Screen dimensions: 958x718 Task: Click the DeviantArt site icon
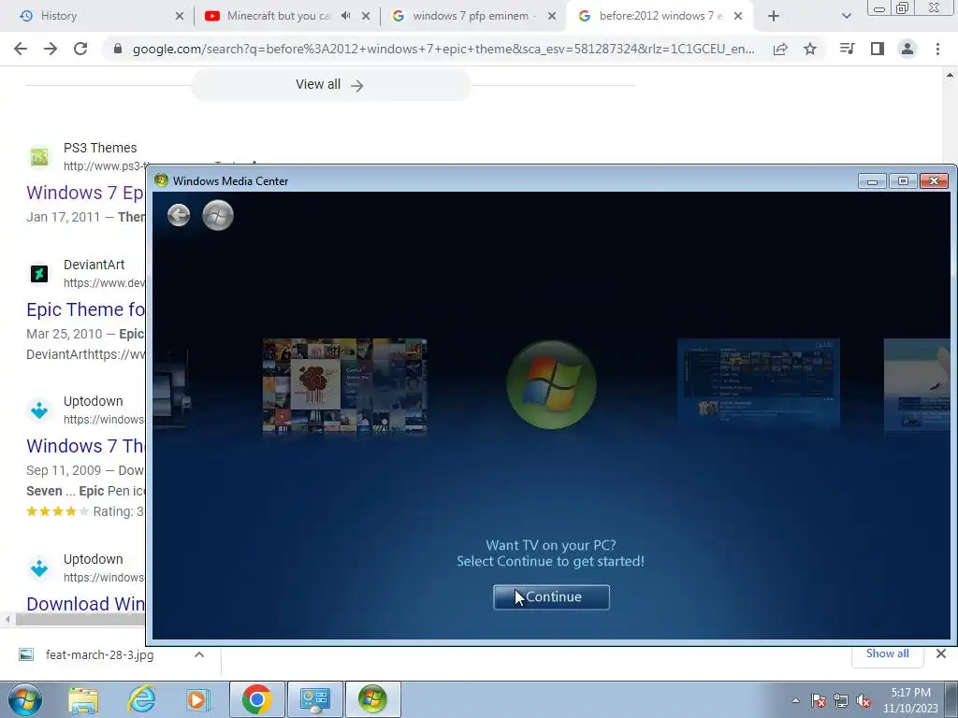click(x=39, y=274)
